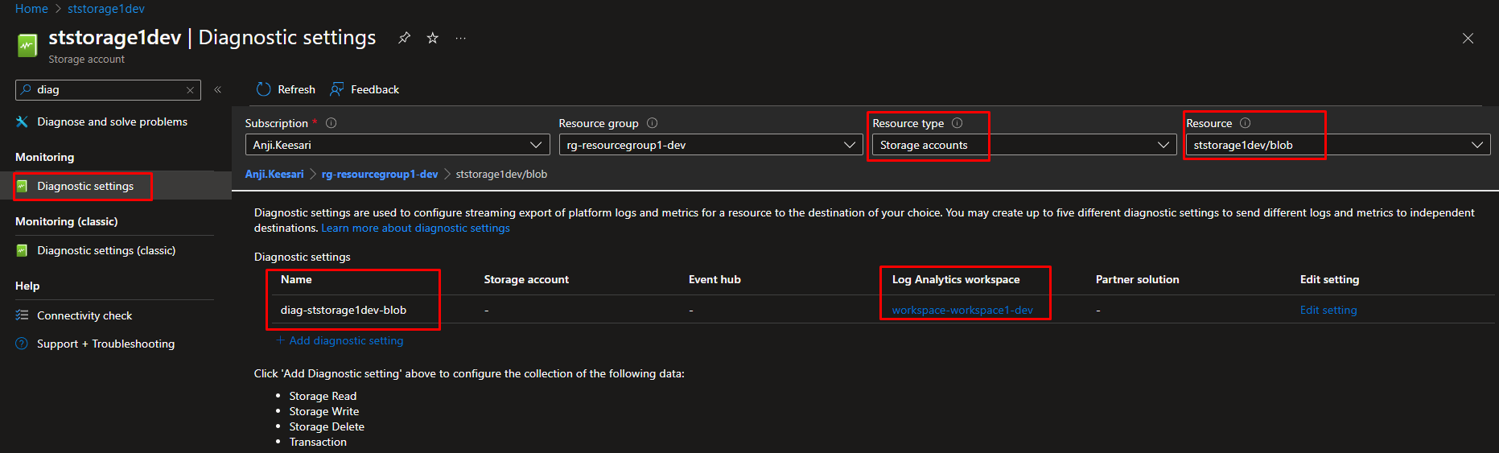Click diag-ststorage1dev-blob name cell

(344, 310)
